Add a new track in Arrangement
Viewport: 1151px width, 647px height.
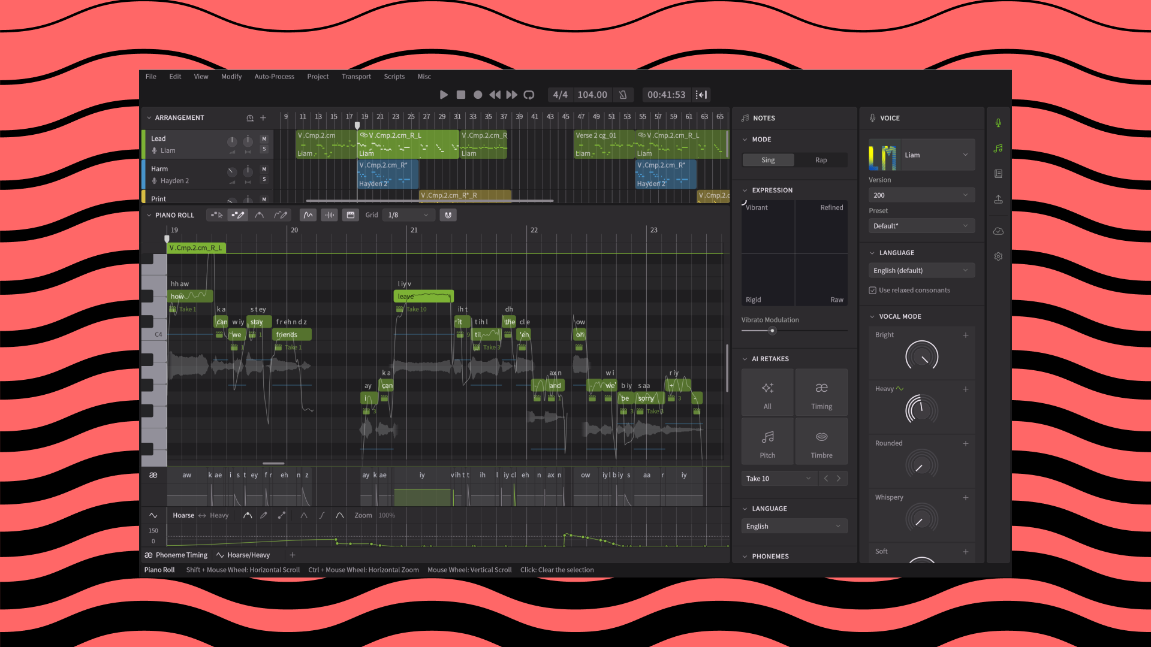tap(263, 118)
